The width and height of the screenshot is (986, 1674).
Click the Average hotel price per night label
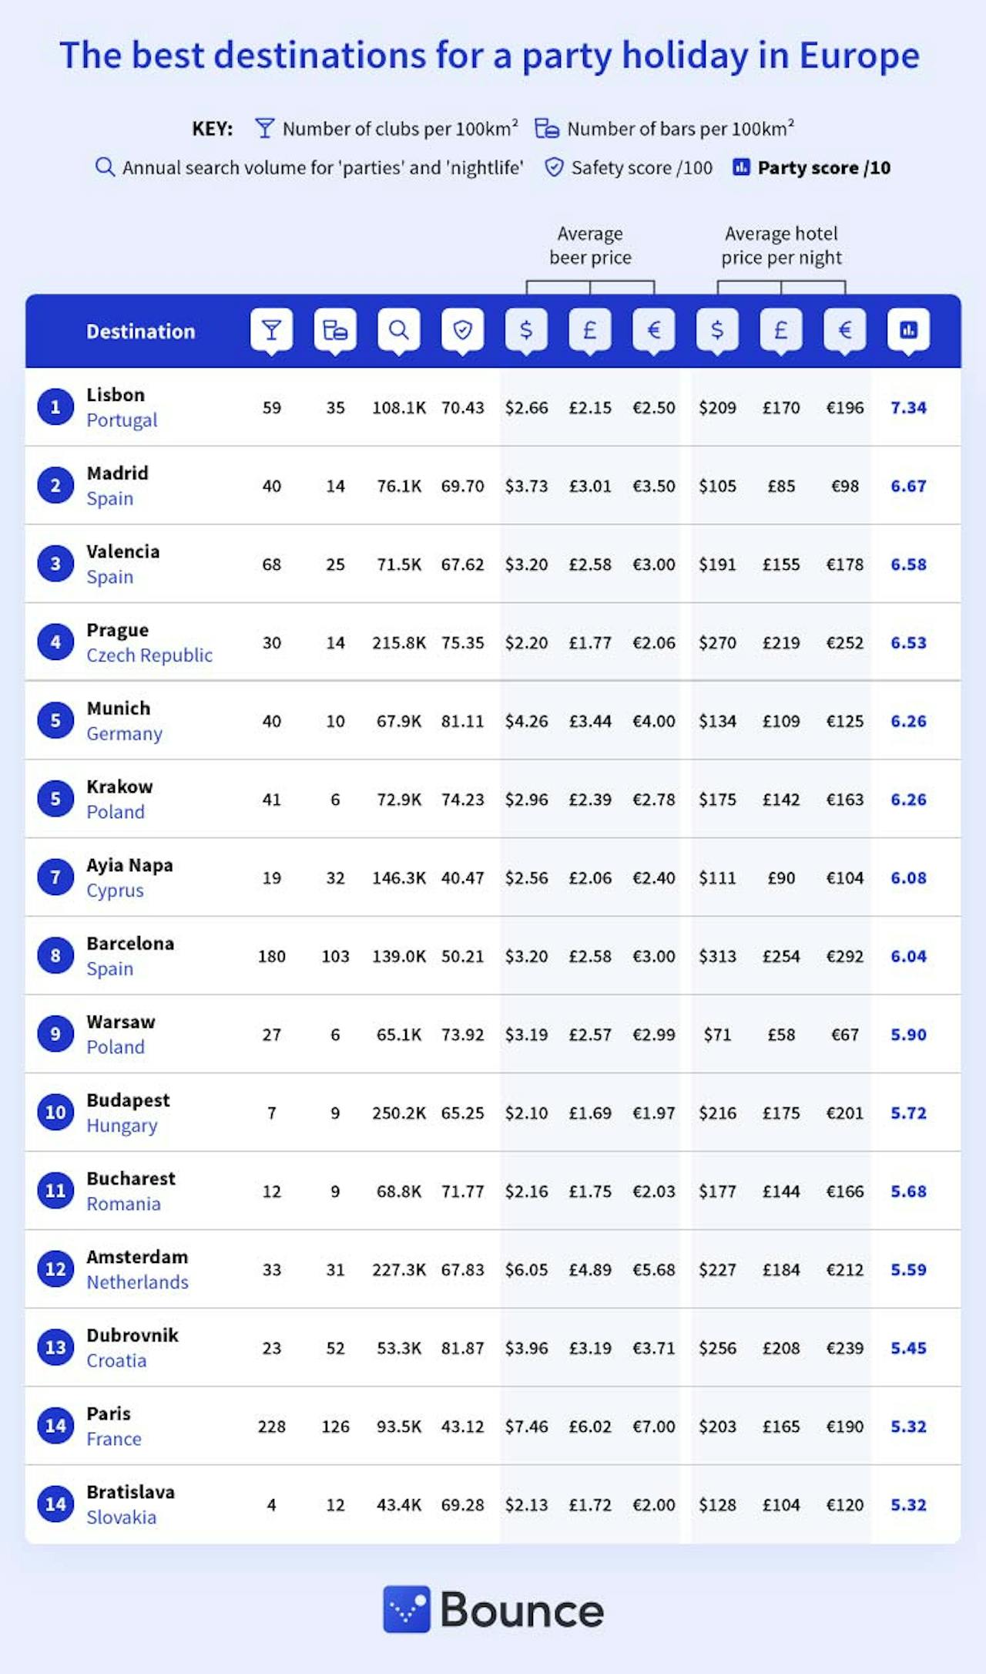tap(781, 245)
